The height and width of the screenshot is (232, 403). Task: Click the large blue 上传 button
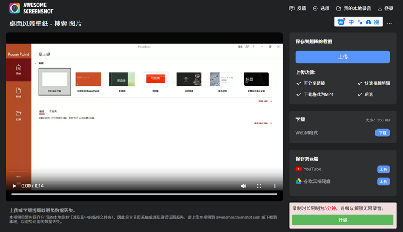[344, 57]
